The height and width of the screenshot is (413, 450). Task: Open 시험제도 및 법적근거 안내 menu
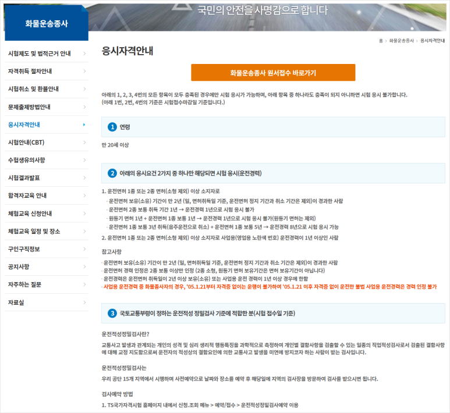[x=47, y=54]
